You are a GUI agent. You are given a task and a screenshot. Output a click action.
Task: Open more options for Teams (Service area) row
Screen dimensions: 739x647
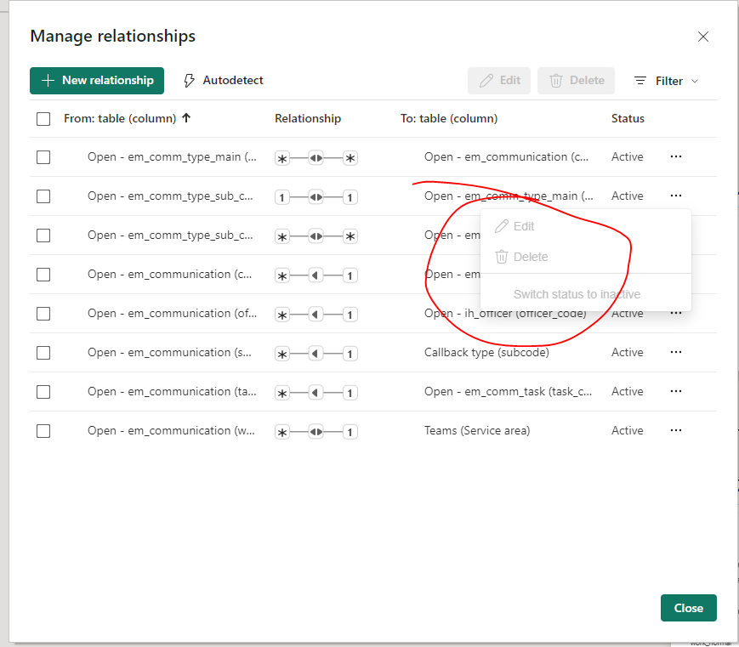pos(676,430)
